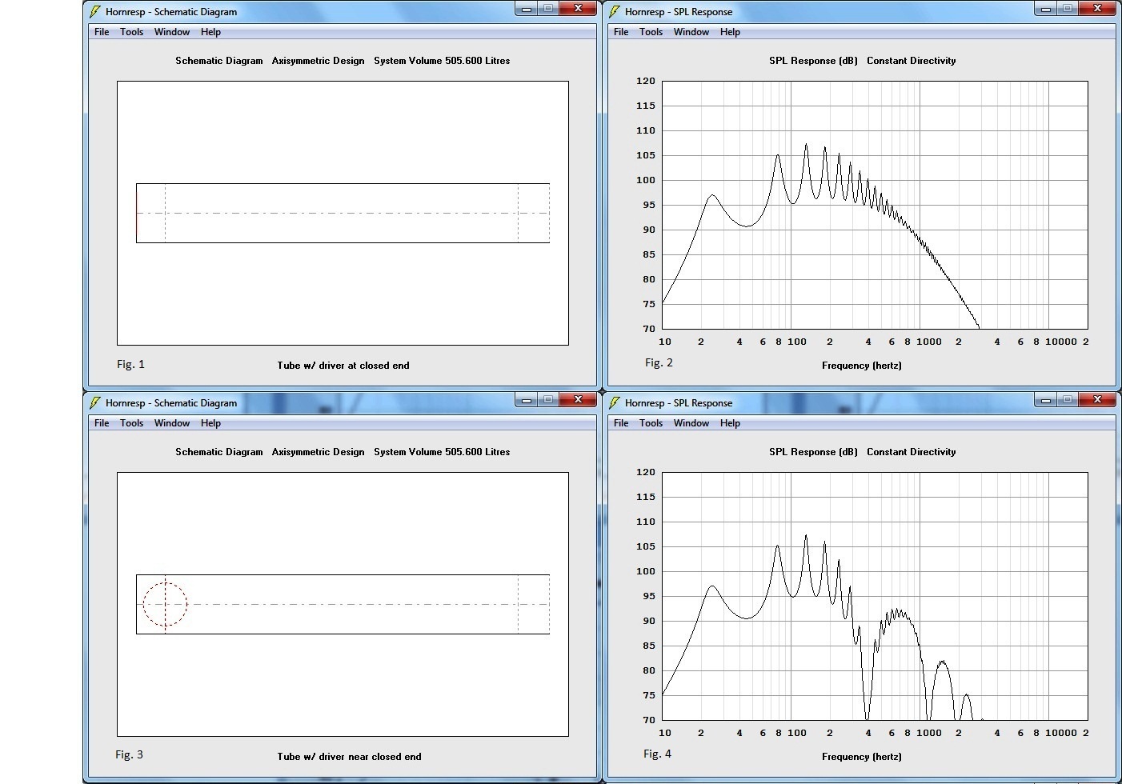Click 'Fig. 2' label text
The image size is (1122, 784).
659,363
